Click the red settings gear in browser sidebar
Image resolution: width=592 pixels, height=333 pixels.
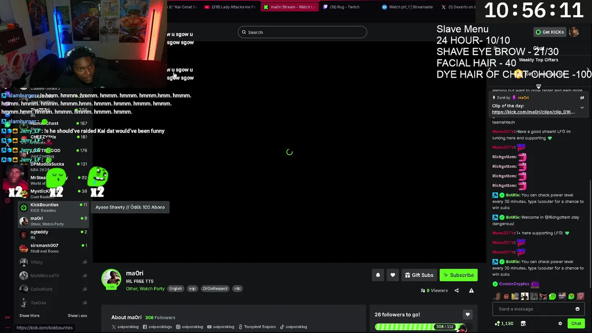click(7, 200)
